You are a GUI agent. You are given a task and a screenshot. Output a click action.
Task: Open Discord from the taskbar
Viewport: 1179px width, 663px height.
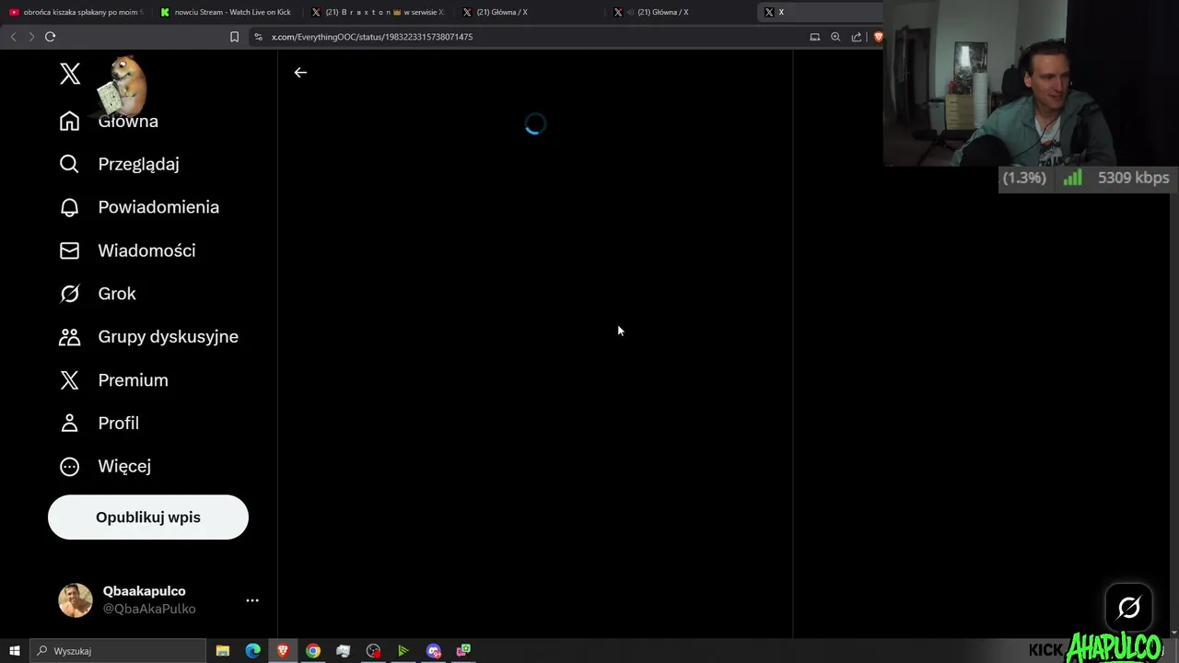click(434, 651)
